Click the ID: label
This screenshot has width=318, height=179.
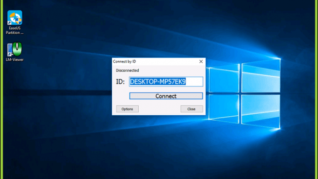[120, 82]
